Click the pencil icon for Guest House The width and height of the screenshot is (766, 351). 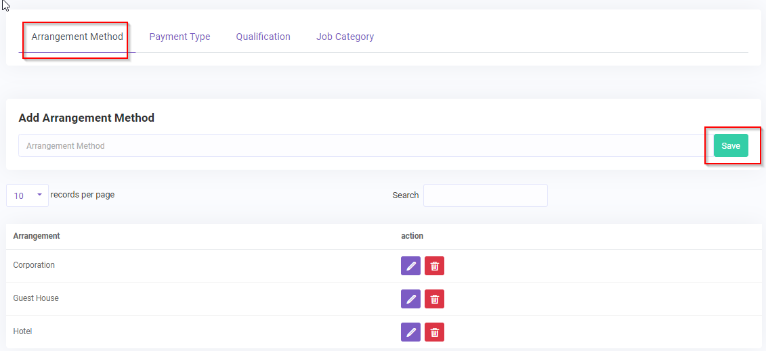point(410,299)
